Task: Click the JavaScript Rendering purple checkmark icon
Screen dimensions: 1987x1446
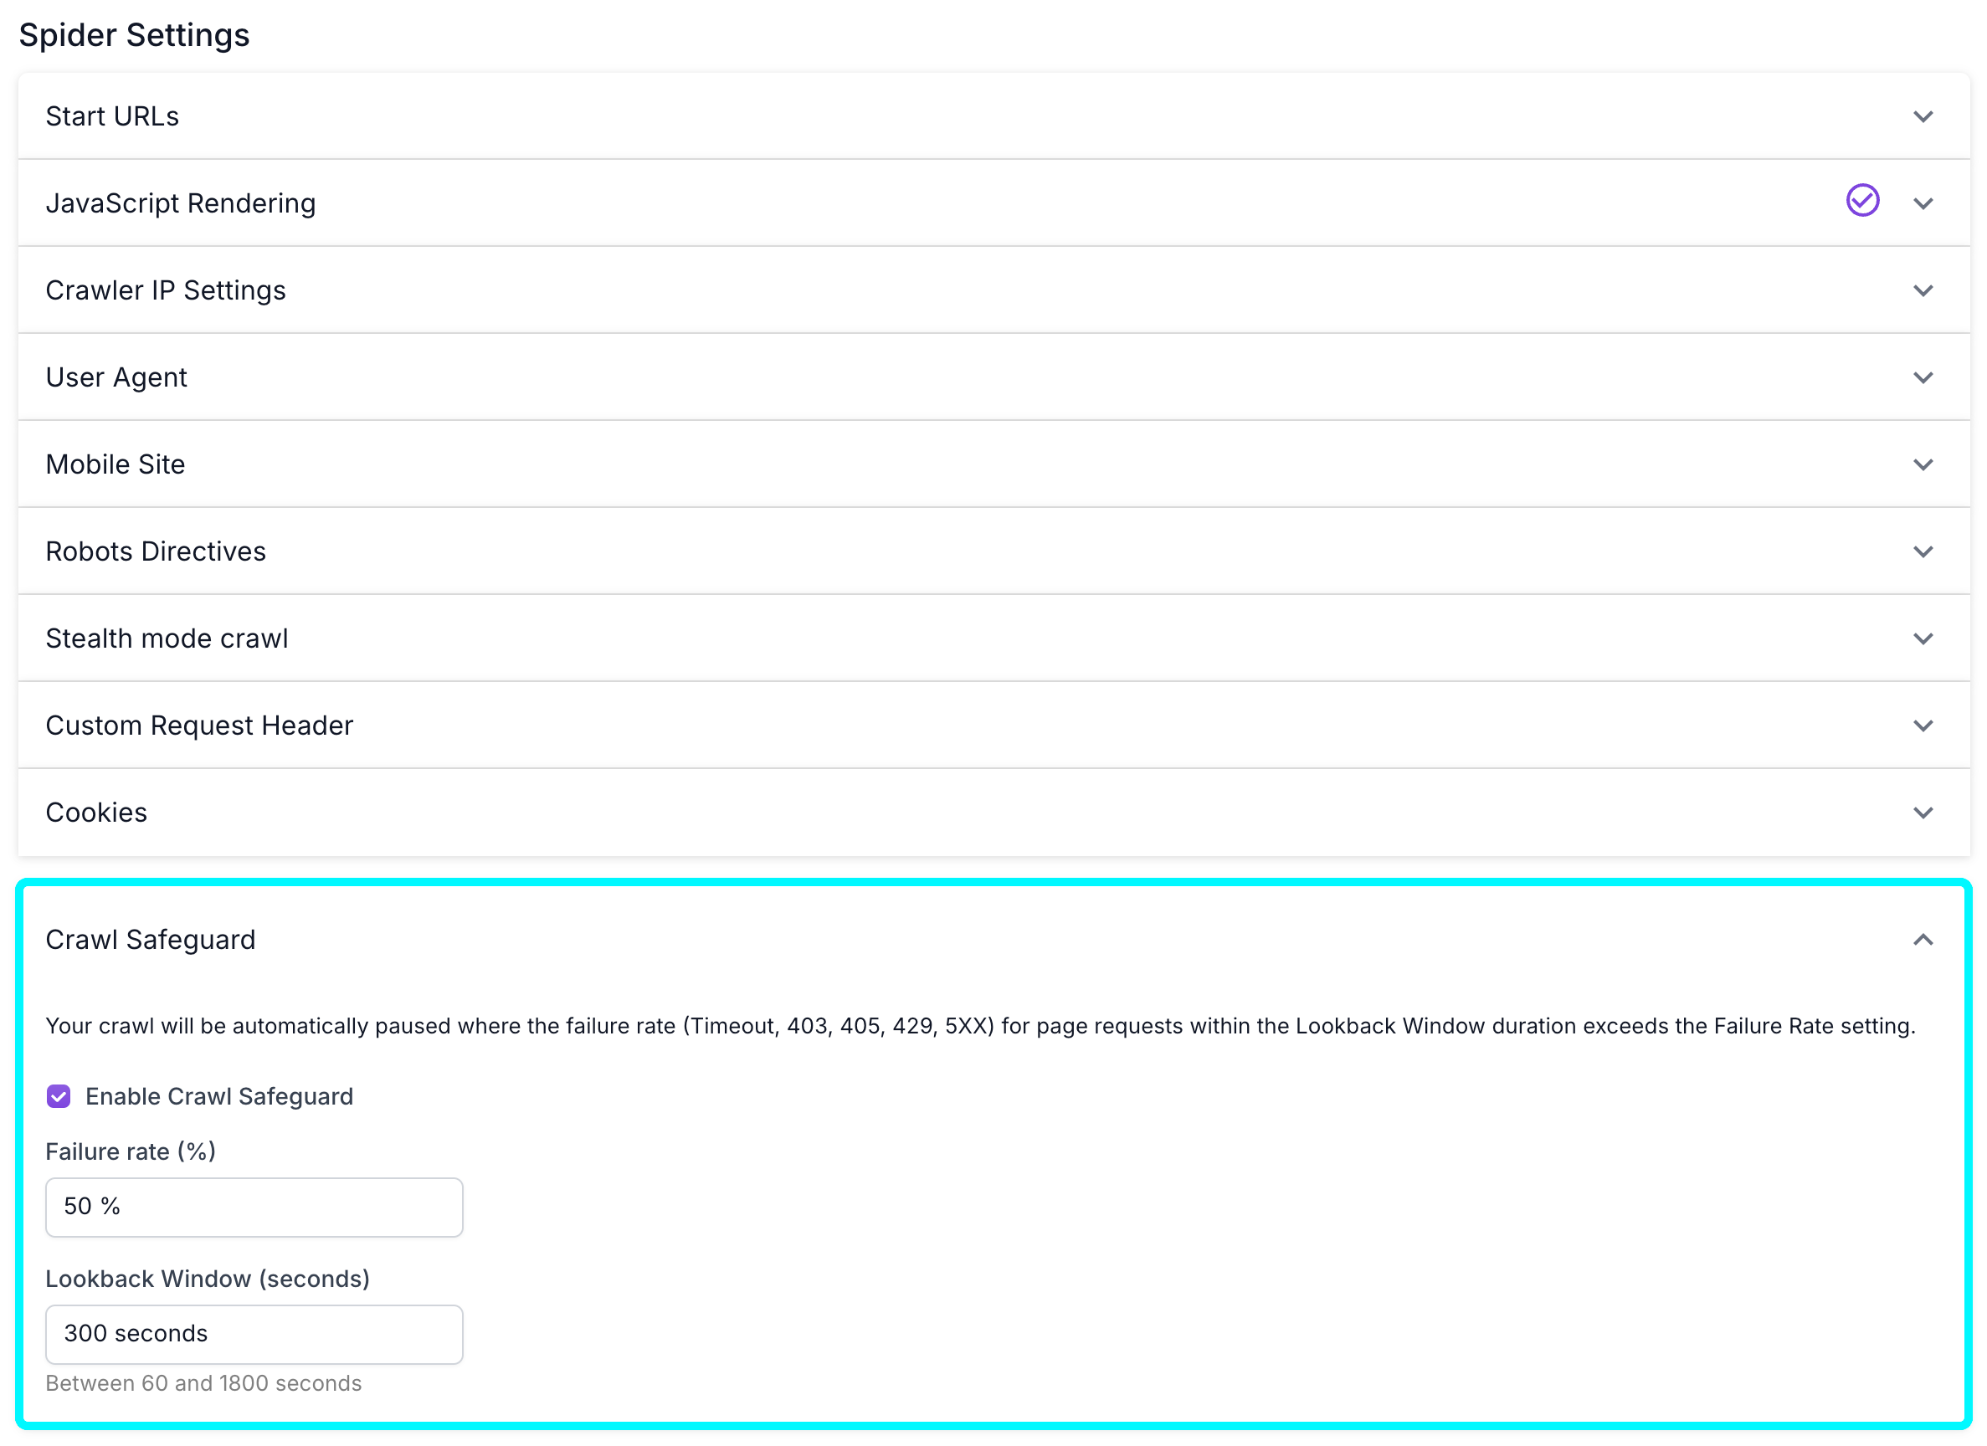Action: coord(1862,201)
